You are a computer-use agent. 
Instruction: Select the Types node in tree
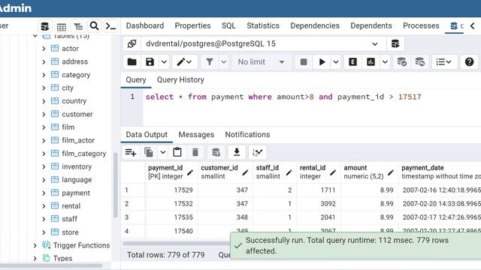tap(62, 258)
